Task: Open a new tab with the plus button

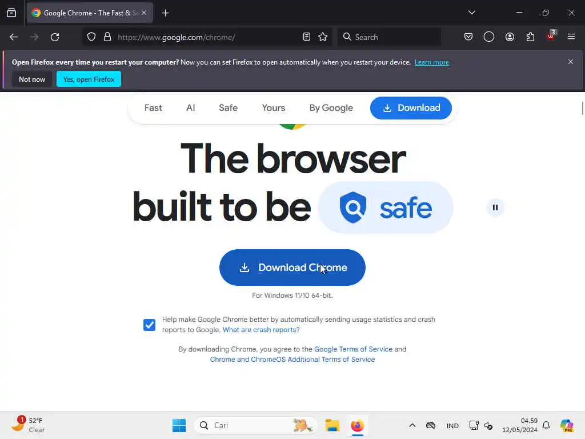Action: click(165, 13)
